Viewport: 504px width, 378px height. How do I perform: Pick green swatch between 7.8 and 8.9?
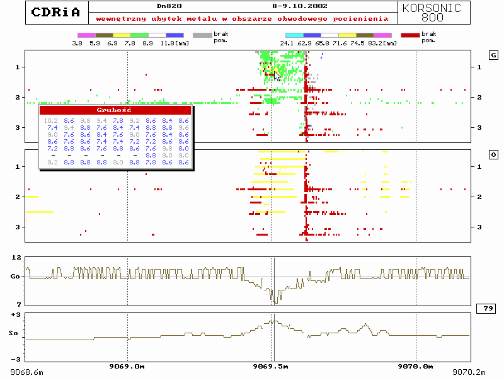[x=139, y=35]
